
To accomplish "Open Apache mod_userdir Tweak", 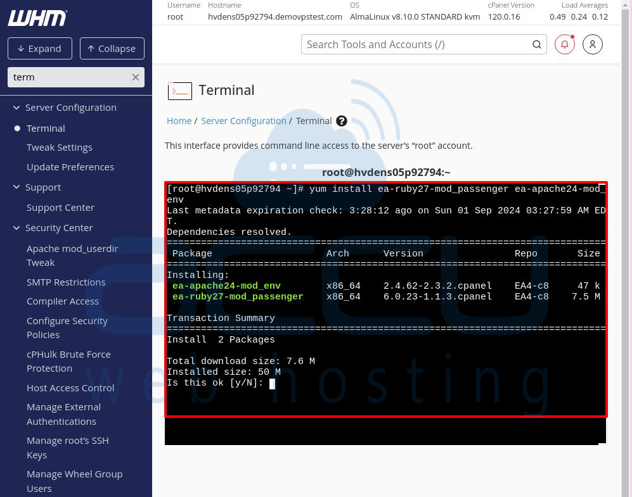I will click(x=72, y=256).
